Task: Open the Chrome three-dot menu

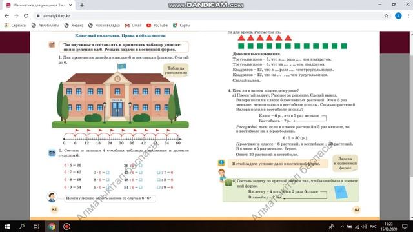Action: click(x=408, y=15)
